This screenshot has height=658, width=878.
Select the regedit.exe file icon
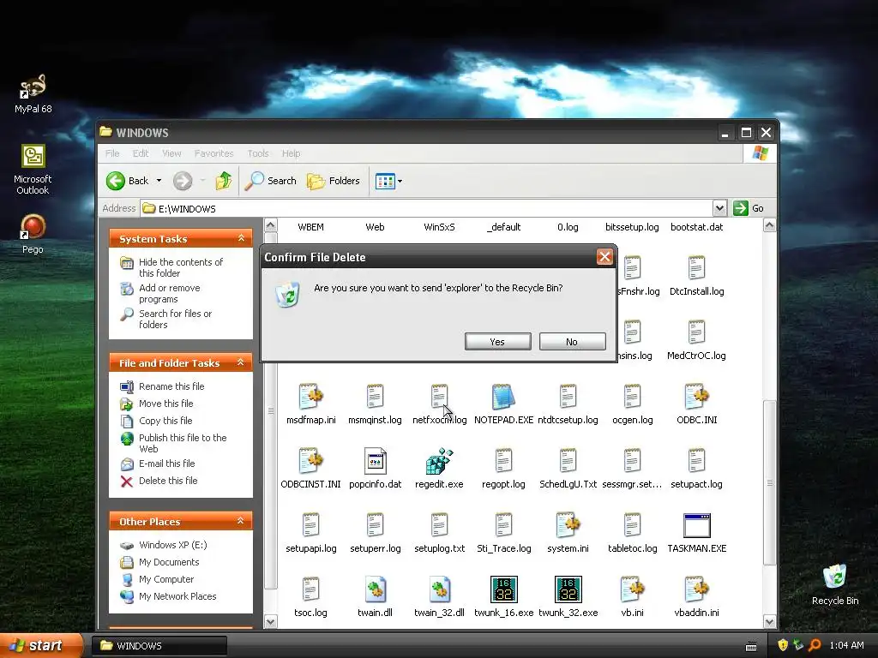[439, 461]
